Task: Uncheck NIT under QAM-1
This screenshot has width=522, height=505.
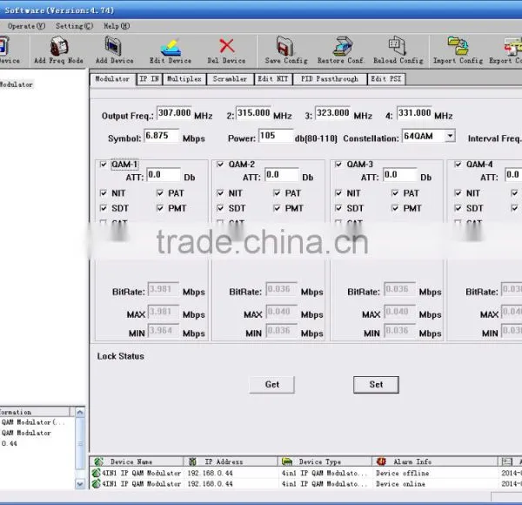Action: (x=104, y=193)
